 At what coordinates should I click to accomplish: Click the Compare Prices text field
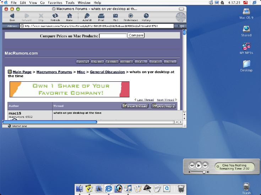point(113,36)
